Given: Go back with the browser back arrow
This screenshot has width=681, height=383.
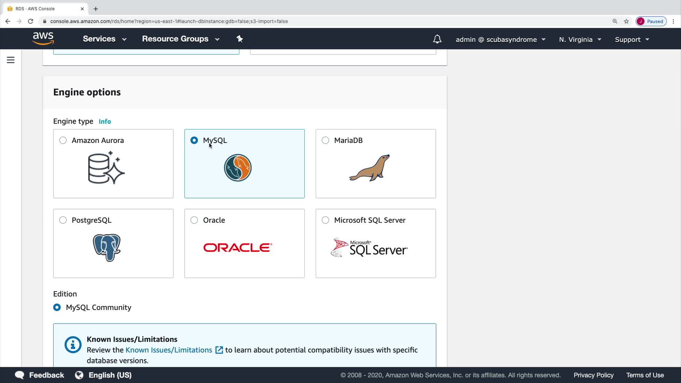Looking at the screenshot, I should pos(8,21).
